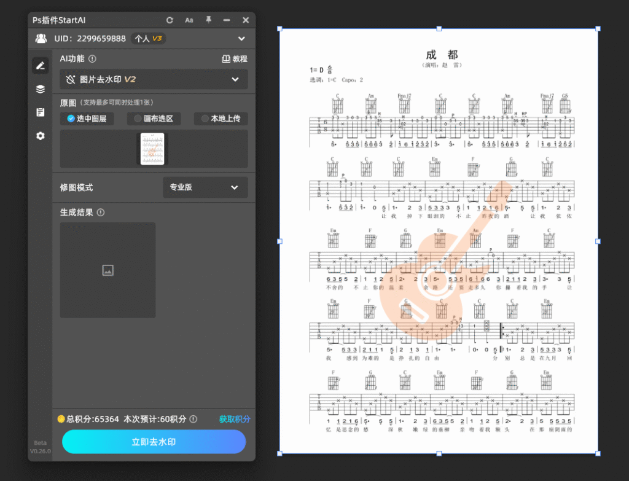The image size is (629, 481).
Task: Open the document notes sidebar icon
Action: coord(41,112)
